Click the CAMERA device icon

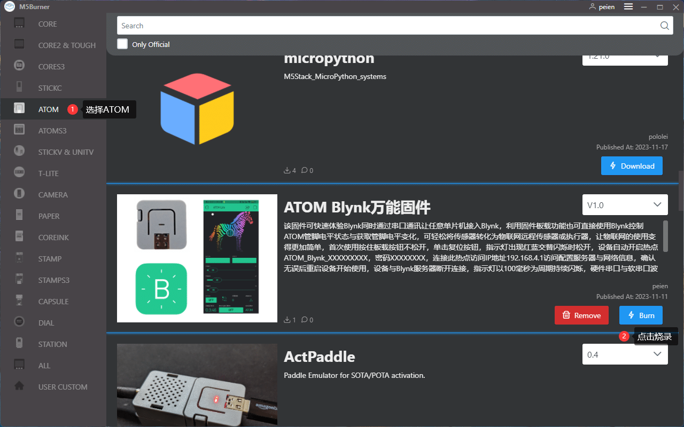pos(18,194)
